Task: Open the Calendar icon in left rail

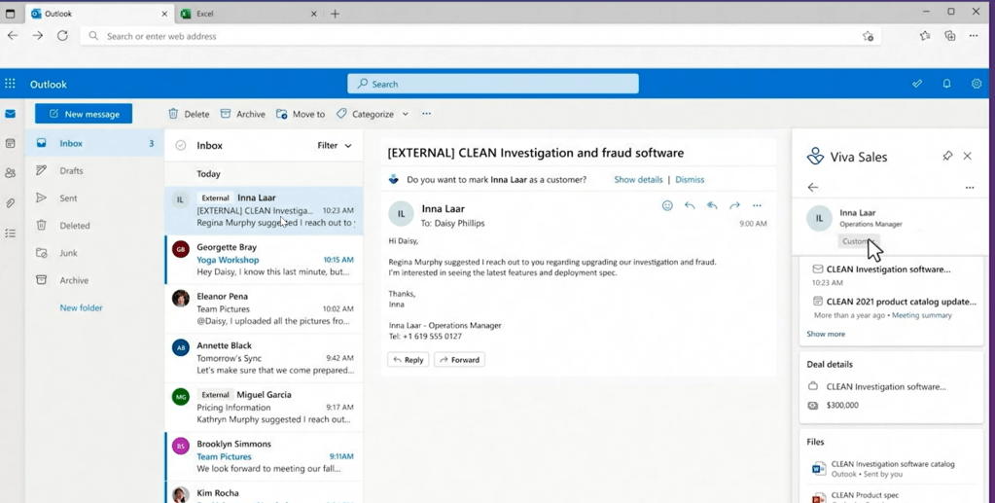Action: [10, 143]
